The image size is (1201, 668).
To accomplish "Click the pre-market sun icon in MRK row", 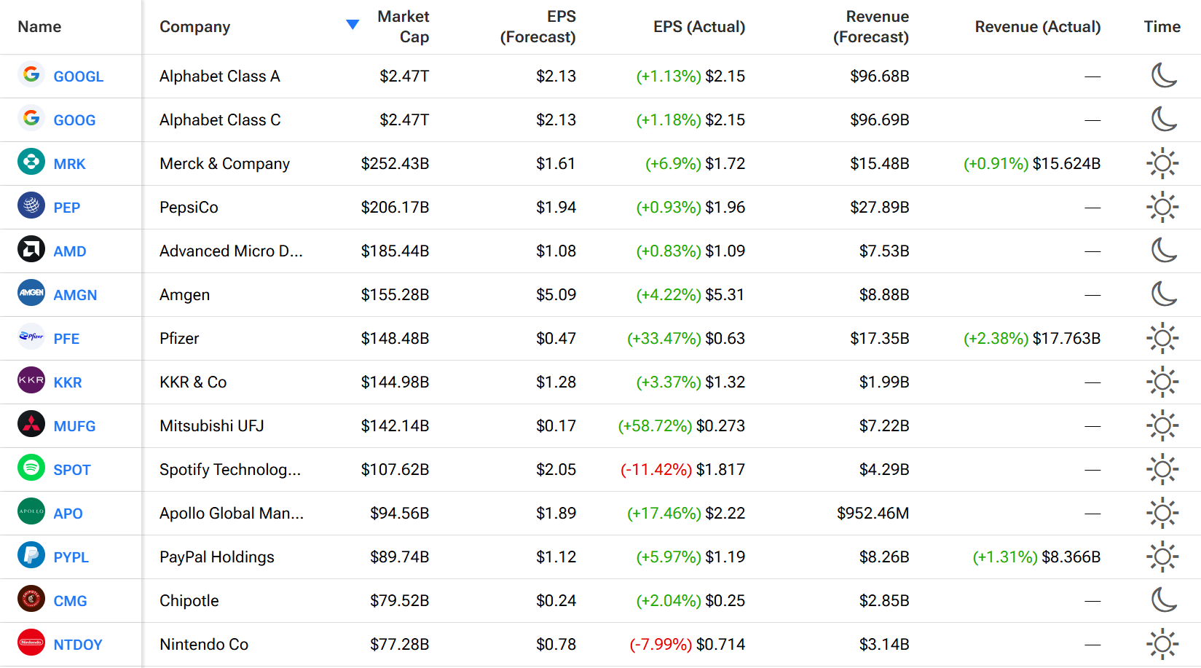I will click(1162, 163).
